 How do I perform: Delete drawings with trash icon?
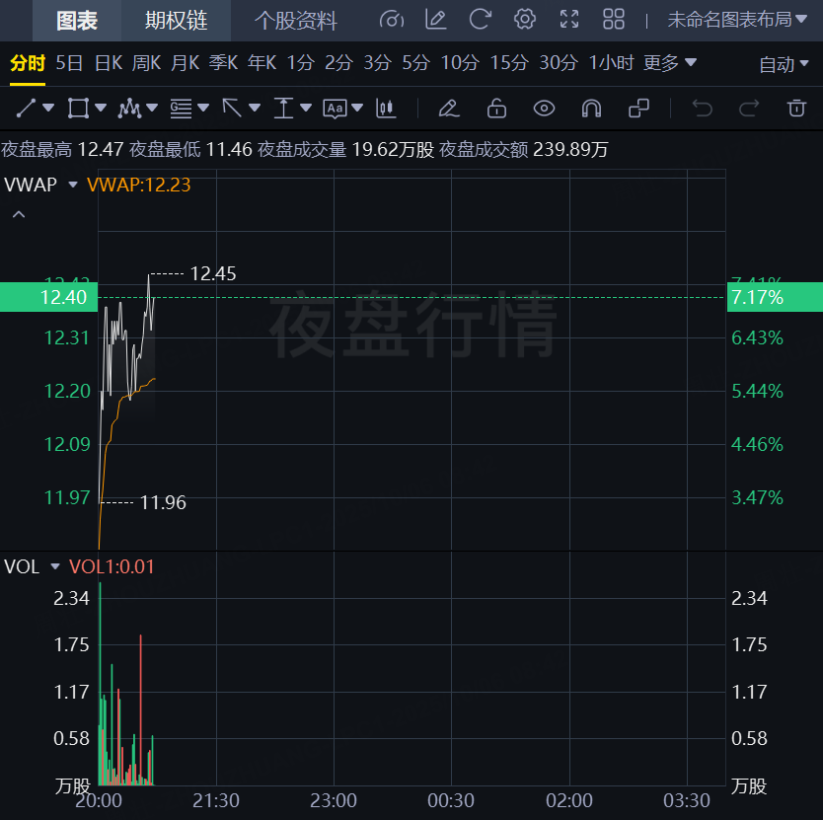(x=796, y=109)
